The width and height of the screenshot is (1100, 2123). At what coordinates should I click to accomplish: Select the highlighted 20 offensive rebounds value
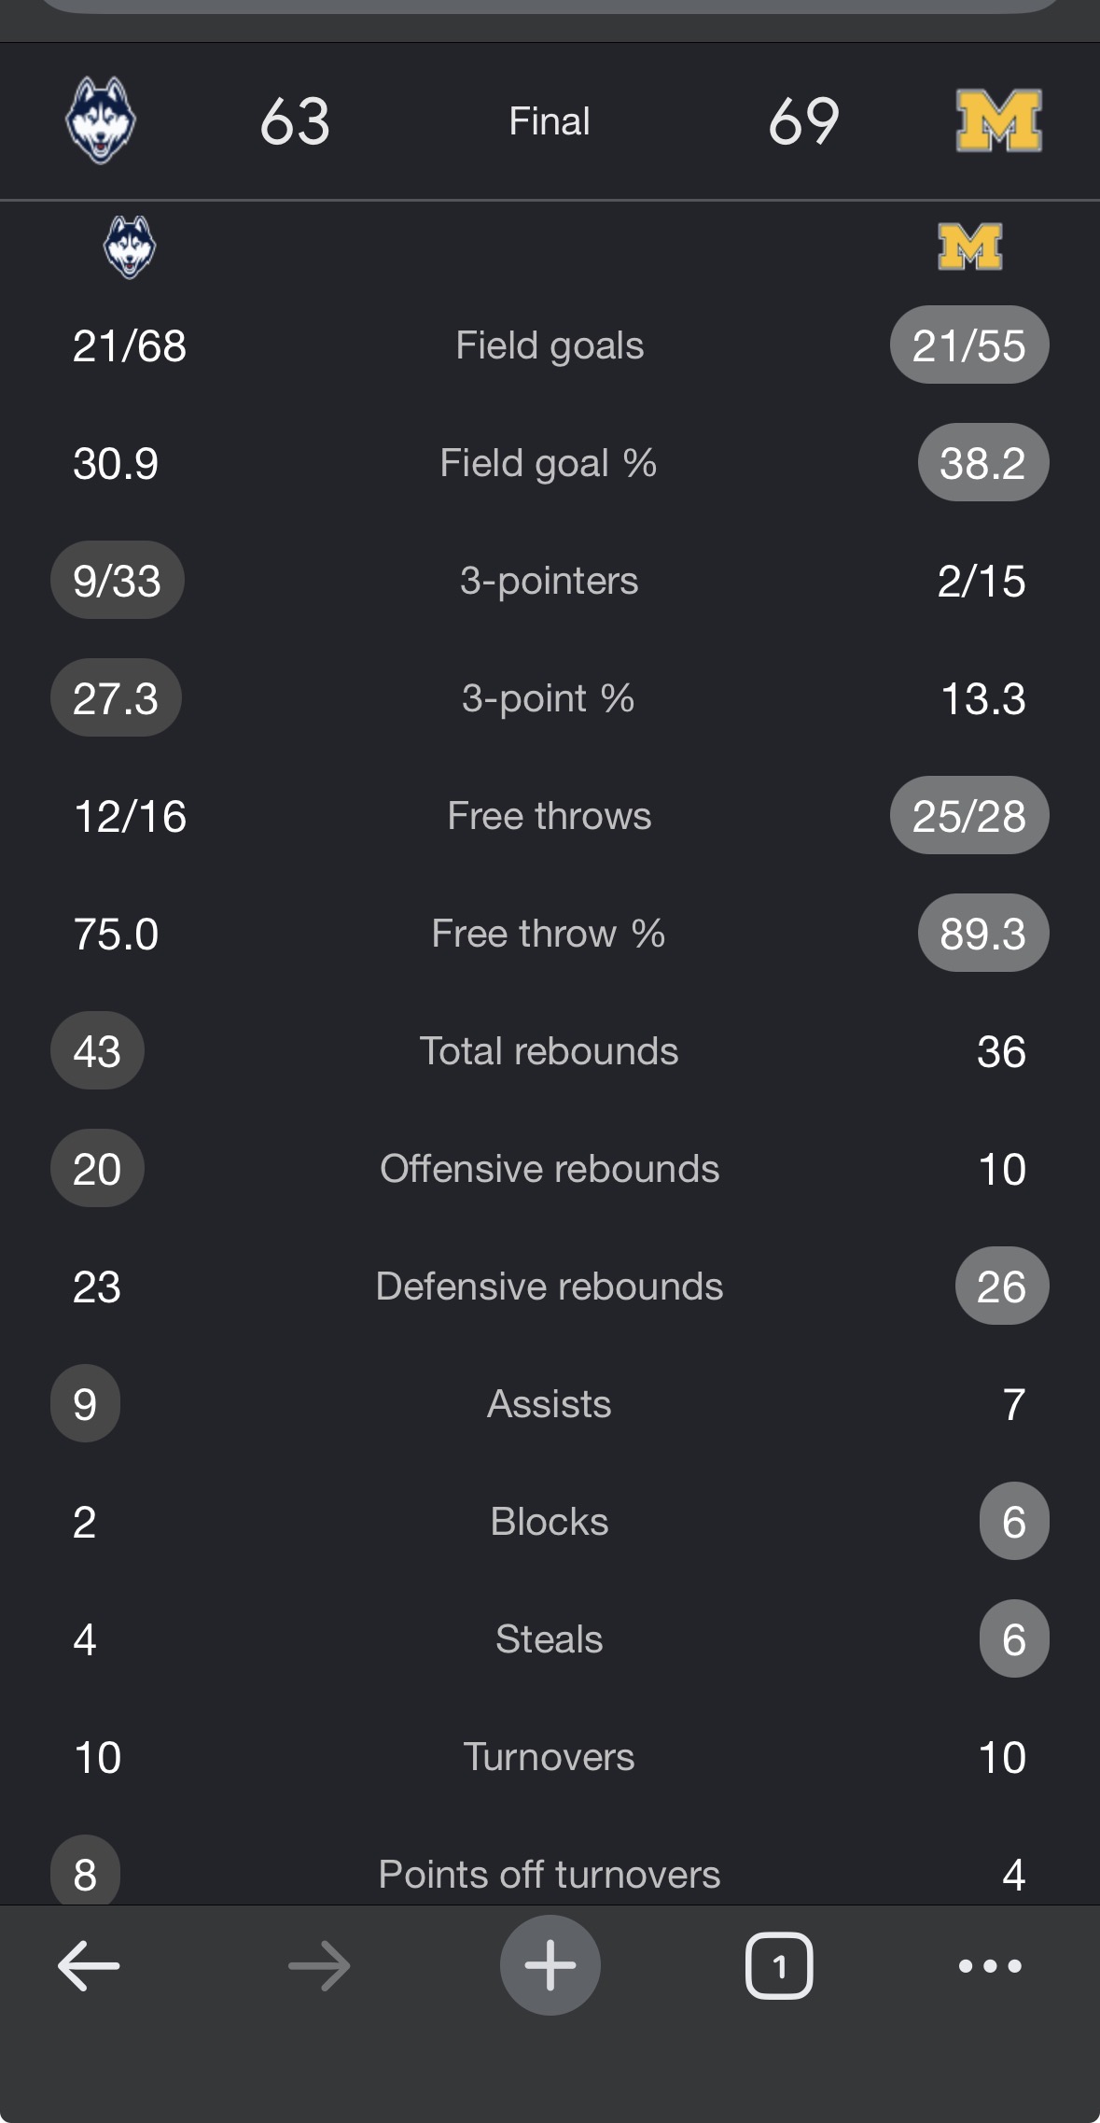[x=97, y=1169]
